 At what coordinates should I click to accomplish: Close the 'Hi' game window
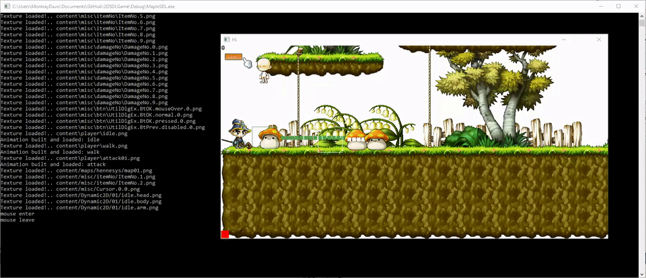coord(599,40)
